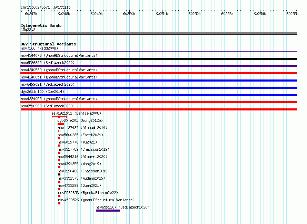Viewport: 307px width, 224px height.
Task: Click the red nsv5532853 variant marker
Action: [59, 196]
